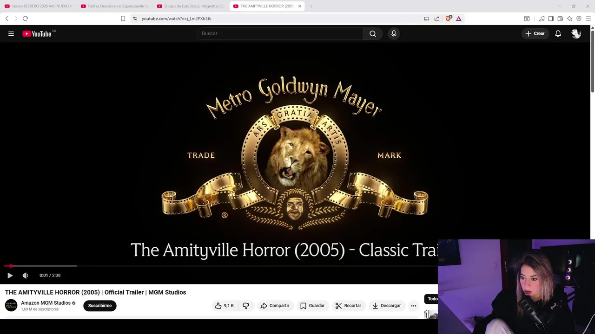The image size is (595, 334).
Task: Close the Amityville Horror tab
Action: pyautogui.click(x=299, y=6)
